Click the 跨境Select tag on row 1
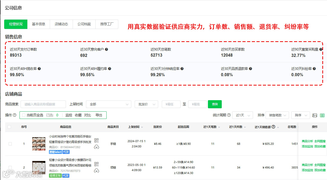 [55, 152]
